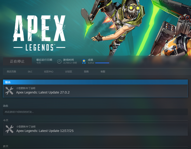Click the Octane character hero artwork
The image size is (191, 149).
127,25
